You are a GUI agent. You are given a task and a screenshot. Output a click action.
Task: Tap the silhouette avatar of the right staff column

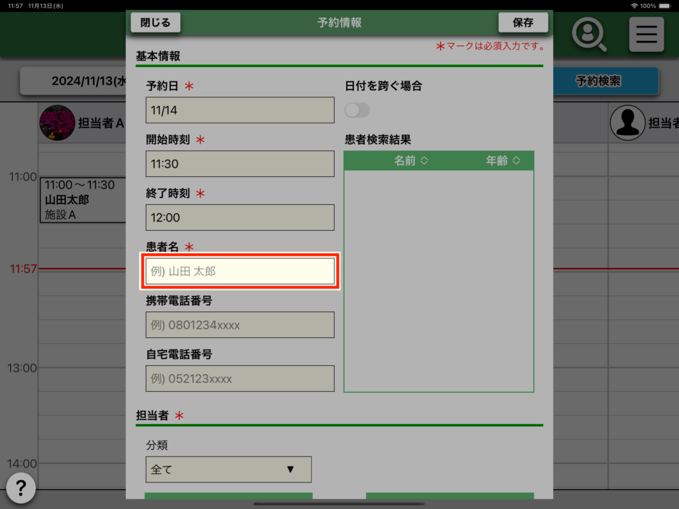coord(627,122)
